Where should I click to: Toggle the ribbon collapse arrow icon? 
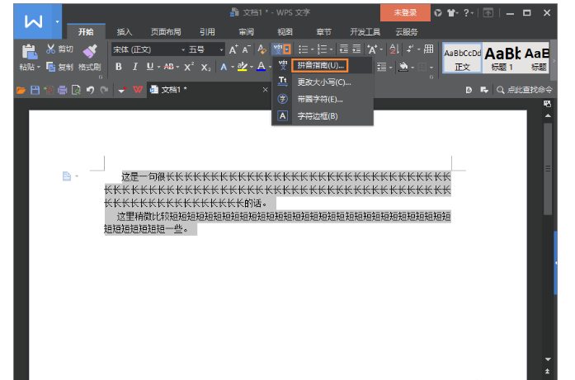click(x=488, y=13)
